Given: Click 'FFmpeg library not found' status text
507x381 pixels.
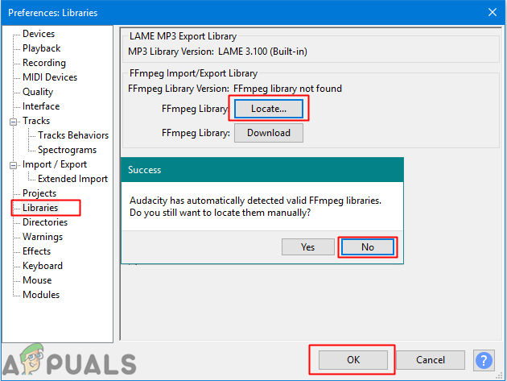Looking at the screenshot, I should [x=287, y=89].
